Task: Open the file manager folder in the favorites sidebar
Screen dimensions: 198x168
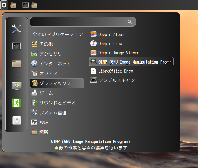Action: 17,63
